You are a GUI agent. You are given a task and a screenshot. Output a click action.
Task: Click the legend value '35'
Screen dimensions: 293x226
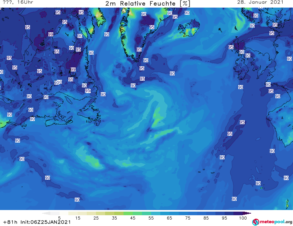(114, 218)
